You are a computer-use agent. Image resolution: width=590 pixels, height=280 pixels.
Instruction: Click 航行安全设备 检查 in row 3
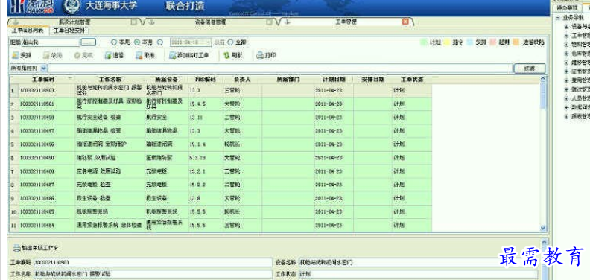[98, 118]
